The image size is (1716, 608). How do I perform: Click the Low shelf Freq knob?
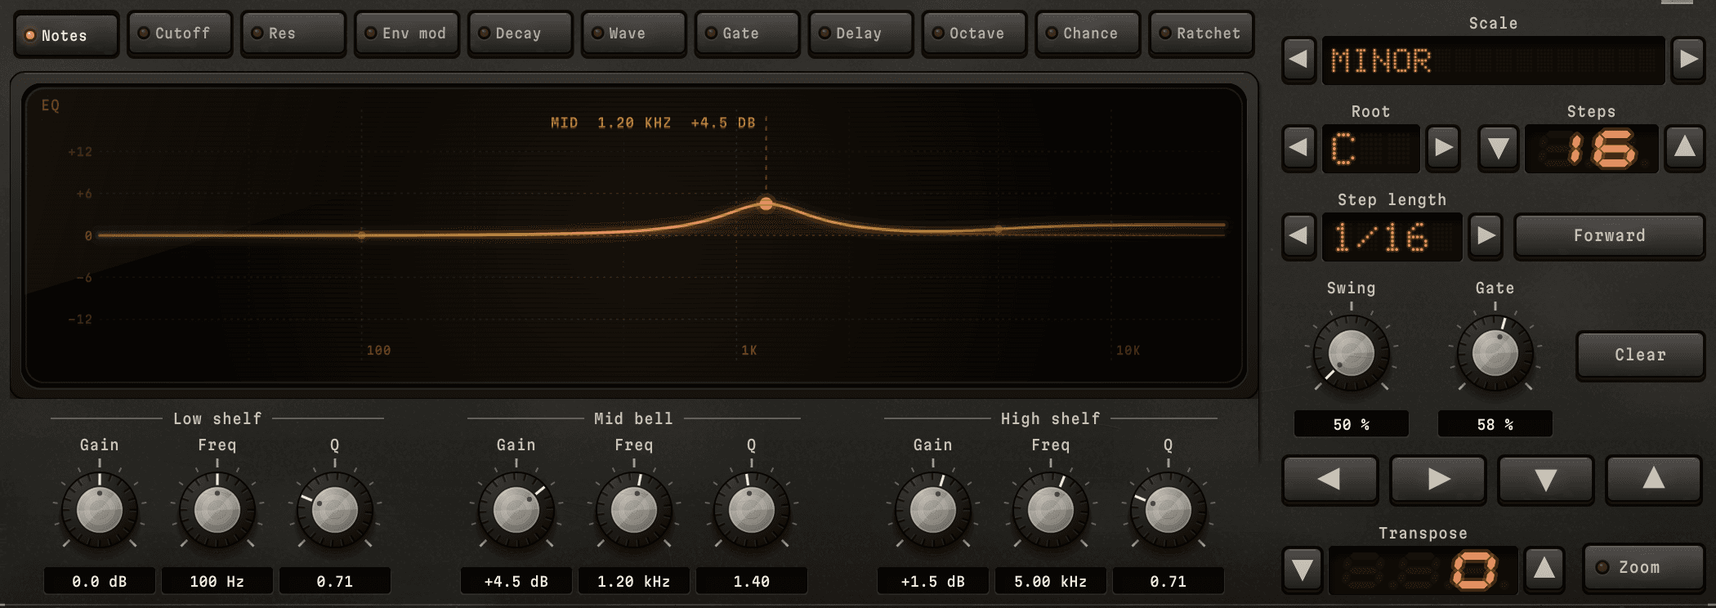217,511
